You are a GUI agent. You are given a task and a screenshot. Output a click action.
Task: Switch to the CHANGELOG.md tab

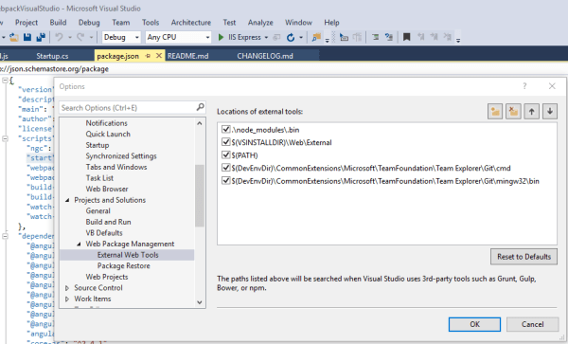pos(265,56)
